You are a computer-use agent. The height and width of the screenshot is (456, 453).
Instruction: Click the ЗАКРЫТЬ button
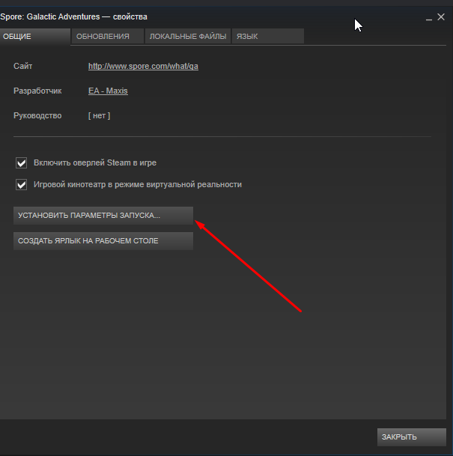pyautogui.click(x=411, y=437)
